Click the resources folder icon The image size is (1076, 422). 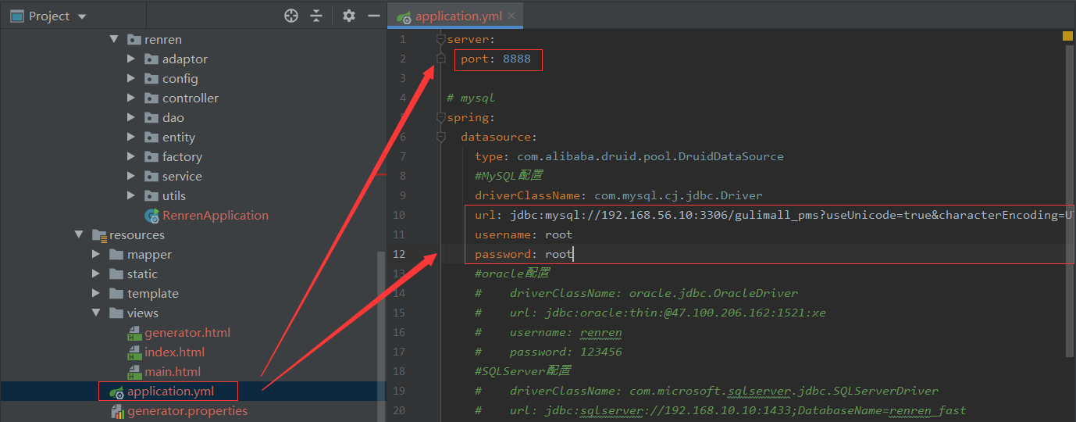[98, 234]
